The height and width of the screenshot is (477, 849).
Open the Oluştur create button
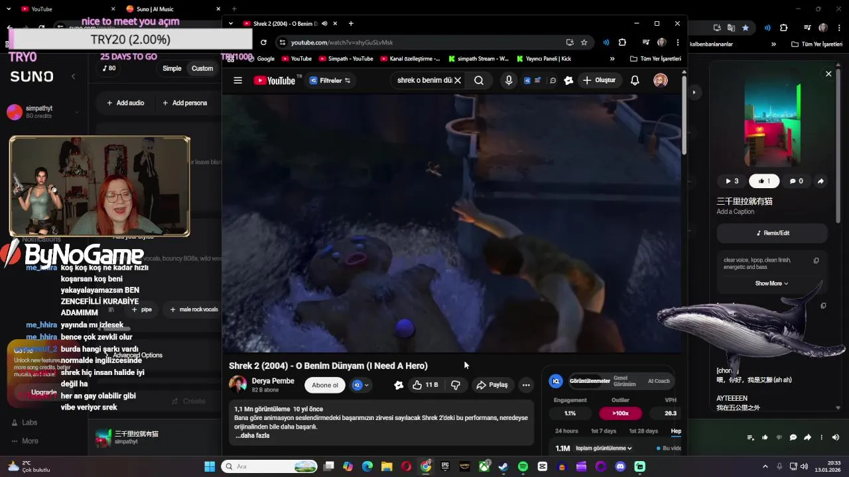coord(599,80)
